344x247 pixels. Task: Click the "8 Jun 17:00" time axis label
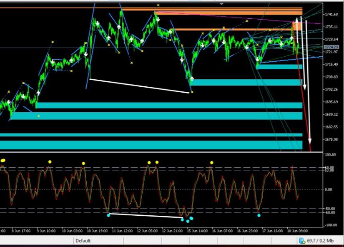[21, 231]
